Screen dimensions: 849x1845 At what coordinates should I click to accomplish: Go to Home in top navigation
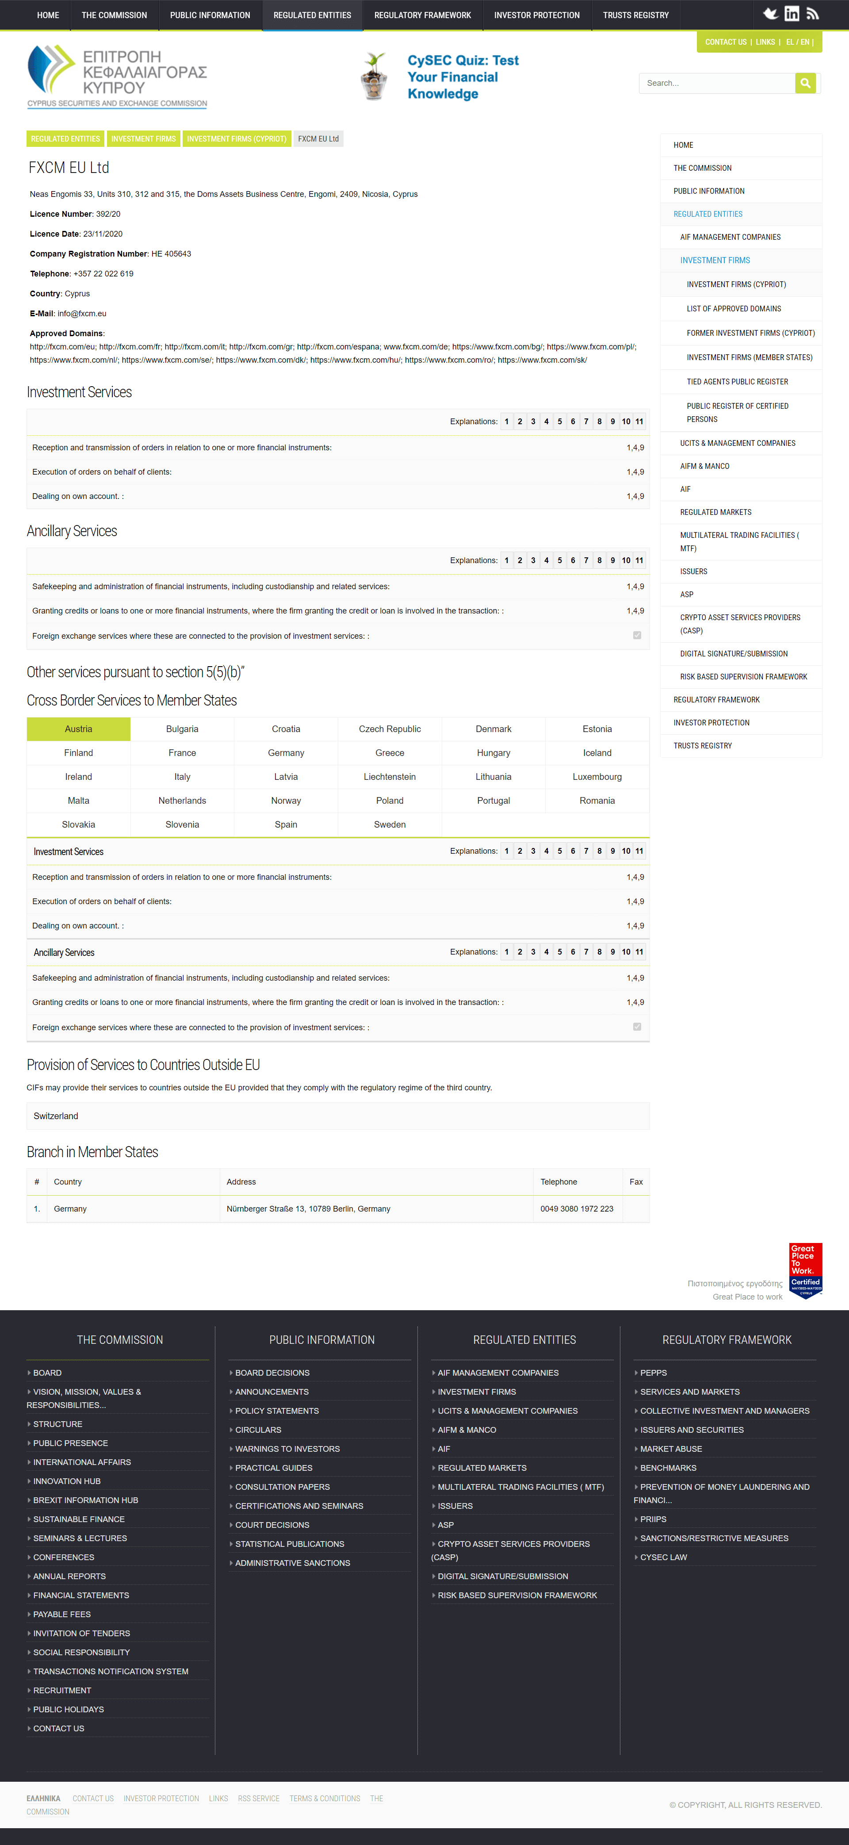(48, 15)
